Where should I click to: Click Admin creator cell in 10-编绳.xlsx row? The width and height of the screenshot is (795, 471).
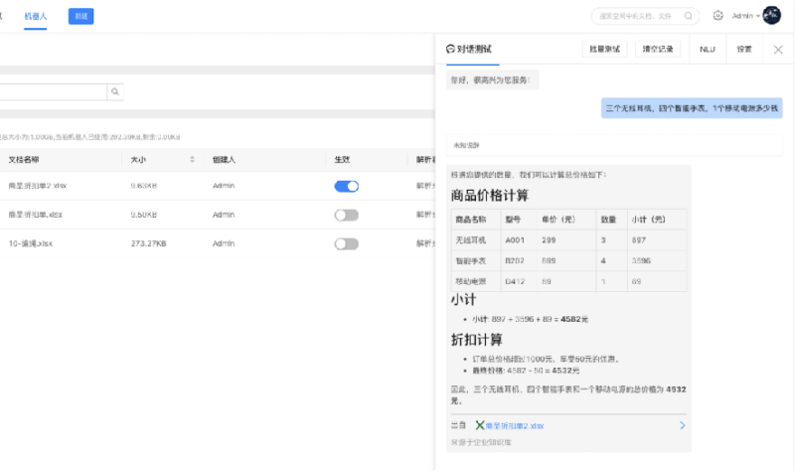224,243
